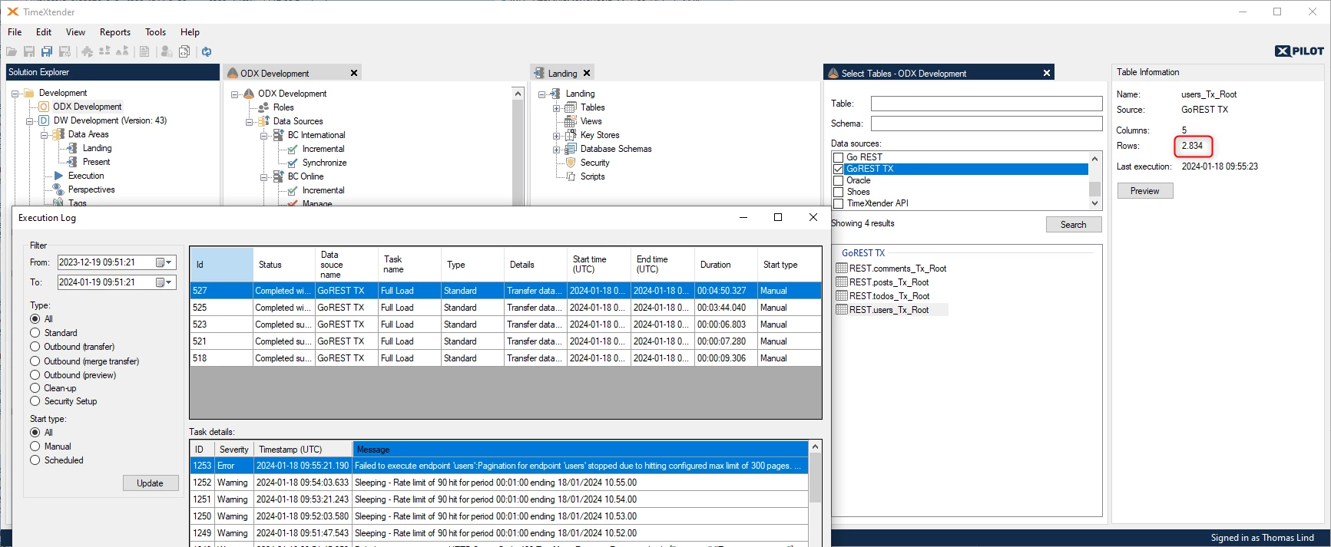This screenshot has width=1331, height=547.
Task: Click the Preview button in Table Information
Action: pyautogui.click(x=1145, y=191)
